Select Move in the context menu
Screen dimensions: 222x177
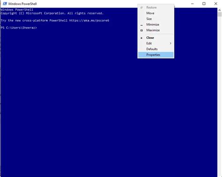(156, 13)
